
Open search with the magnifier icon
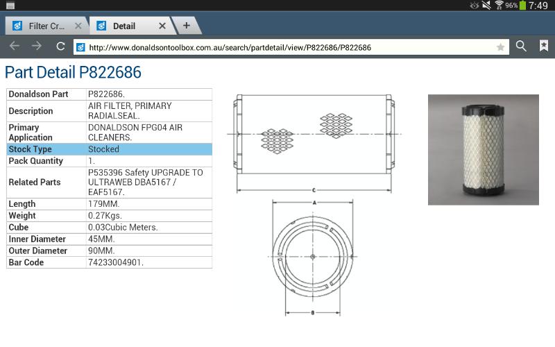521,46
